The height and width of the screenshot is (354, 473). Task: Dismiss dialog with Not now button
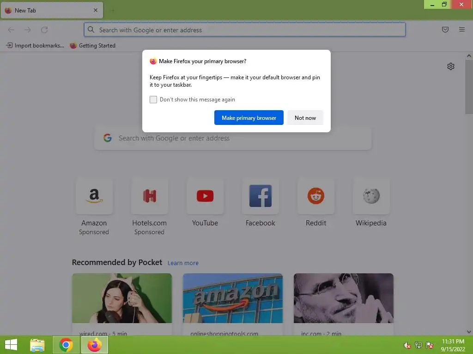coord(305,118)
